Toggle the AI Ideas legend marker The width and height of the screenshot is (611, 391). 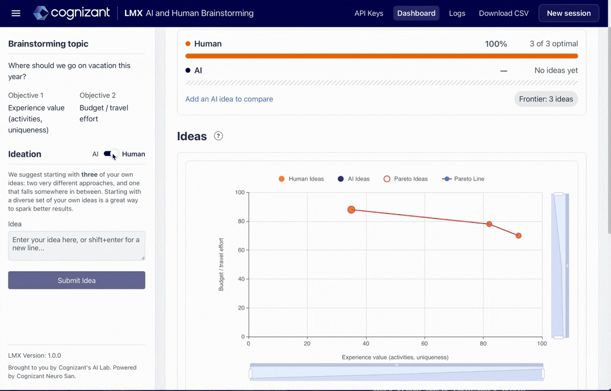(x=341, y=179)
